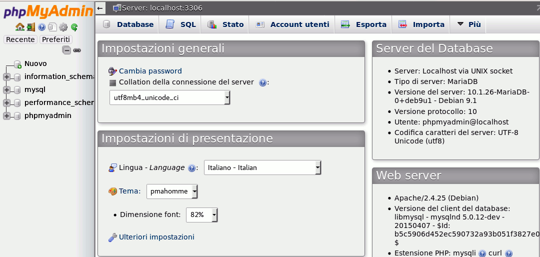
Task: Open the server connection collation dropdown
Action: point(170,98)
